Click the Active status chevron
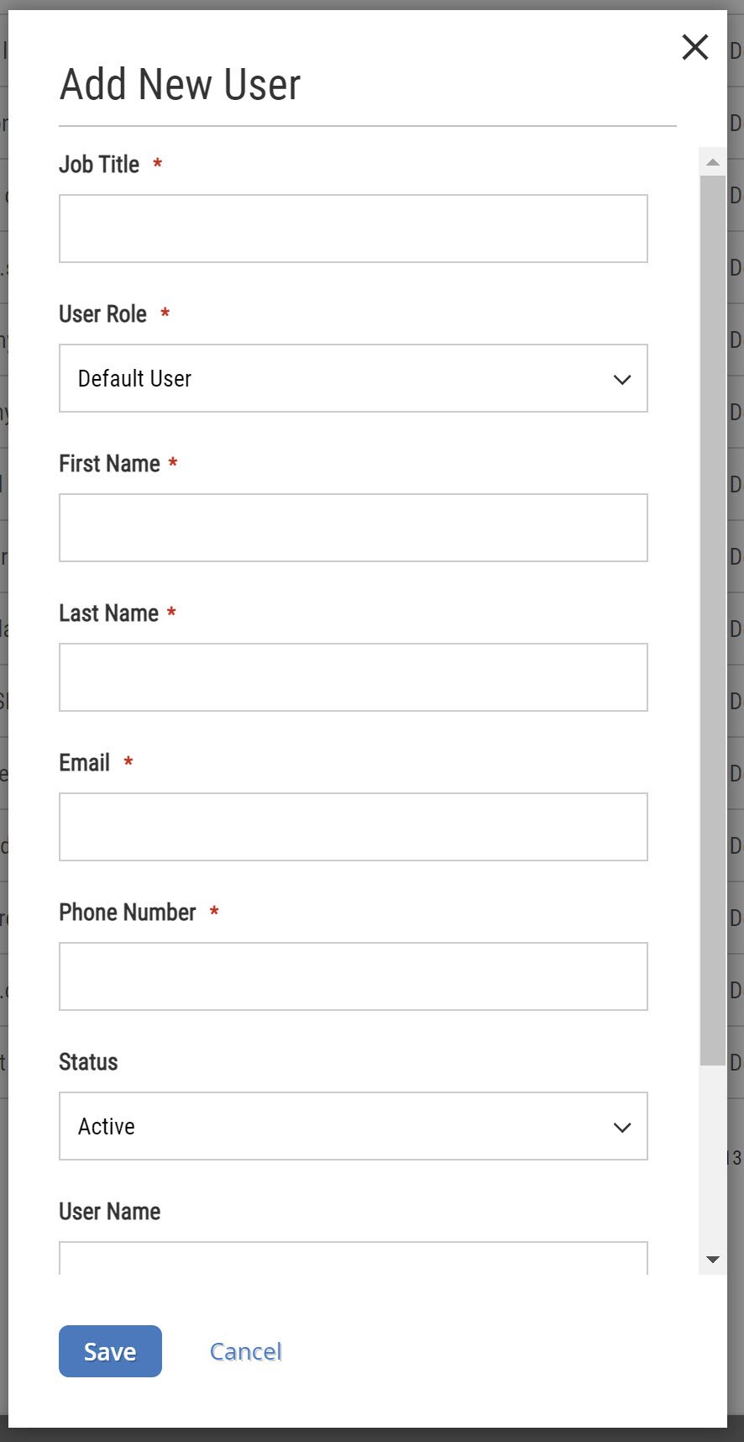Image resolution: width=744 pixels, height=1442 pixels. [622, 1127]
